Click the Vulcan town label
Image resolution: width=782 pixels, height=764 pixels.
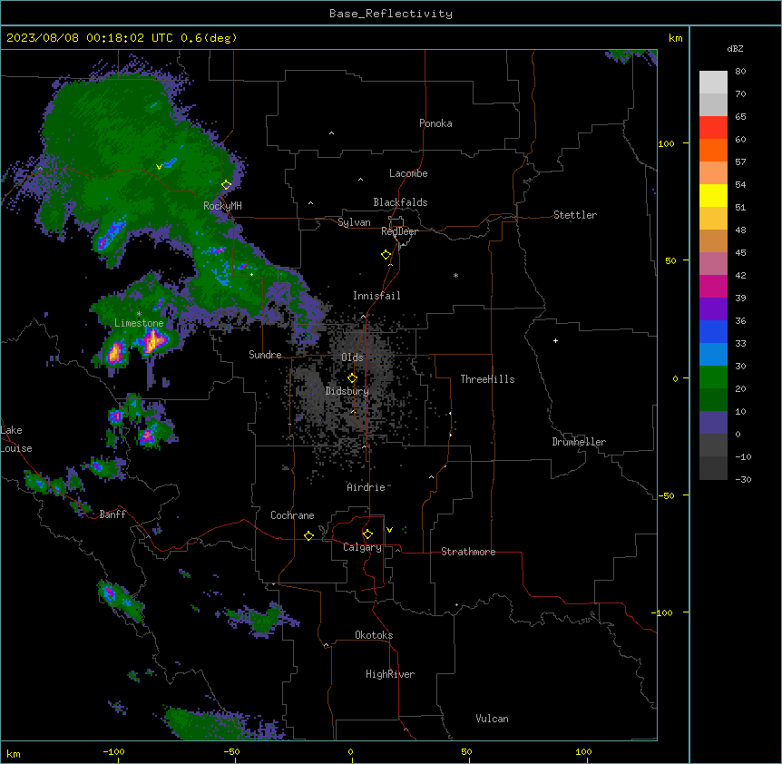(x=493, y=719)
